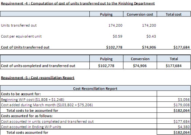The height and width of the screenshot is (135, 191).
Task: Select the 'Conversion' header without 'cost'
Action: [x=140, y=59]
